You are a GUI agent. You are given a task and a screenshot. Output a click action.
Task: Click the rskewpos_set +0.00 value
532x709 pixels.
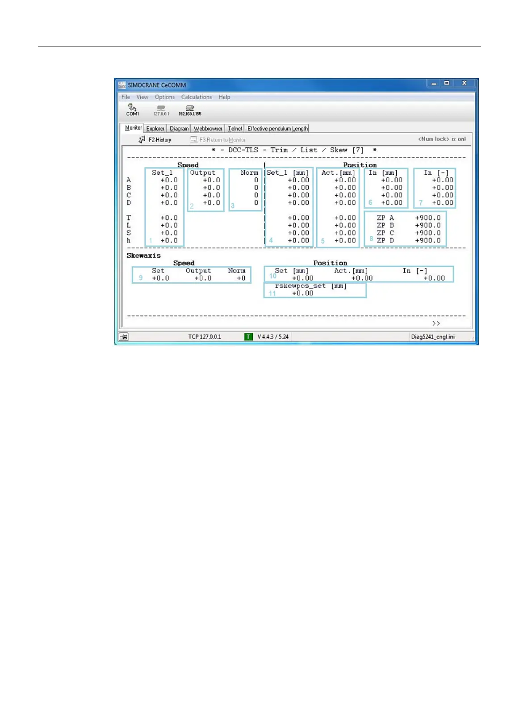point(302,294)
